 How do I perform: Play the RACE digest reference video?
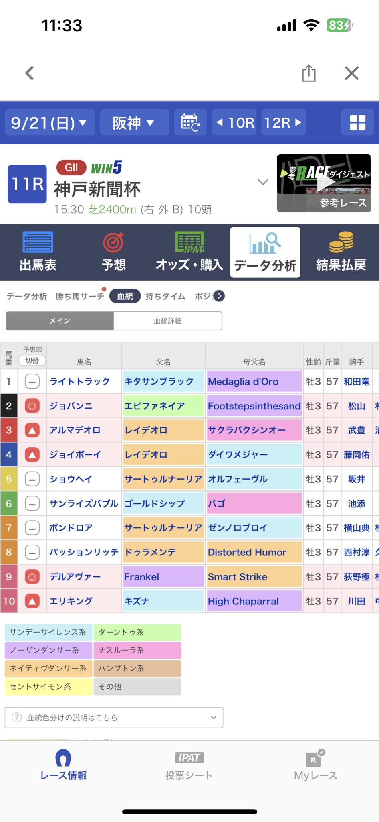pos(324,183)
